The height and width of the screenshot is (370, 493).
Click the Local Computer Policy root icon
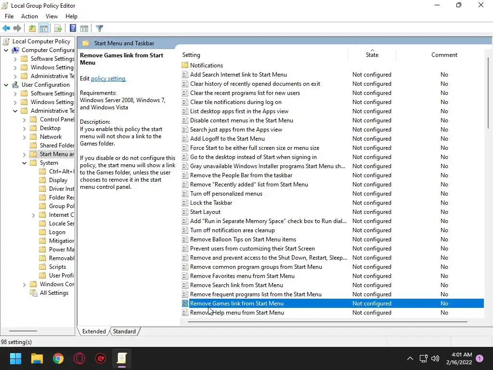(6, 41)
